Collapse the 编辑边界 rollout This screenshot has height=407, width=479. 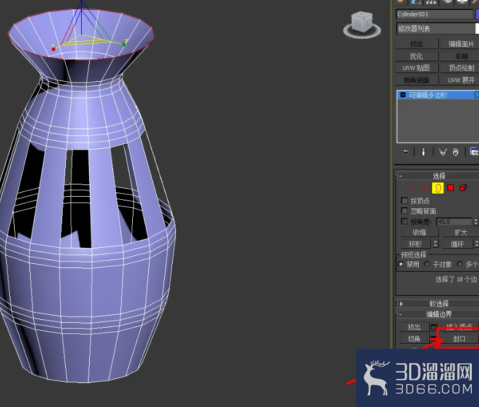pos(438,314)
